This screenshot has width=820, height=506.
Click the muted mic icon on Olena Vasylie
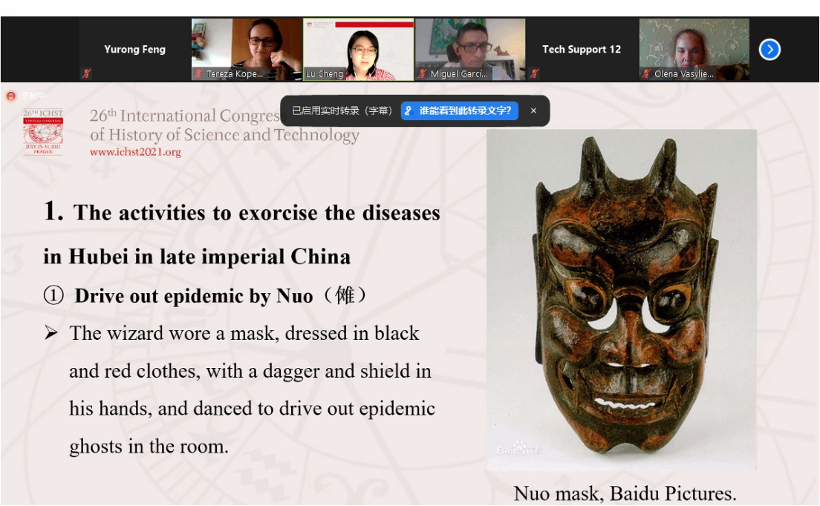[x=646, y=73]
